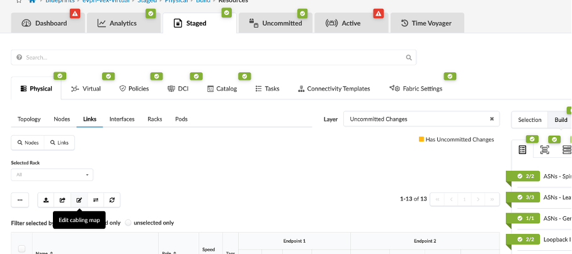Click into the main Search field
Image resolution: width=572 pixels, height=254 pixels.
(214, 57)
